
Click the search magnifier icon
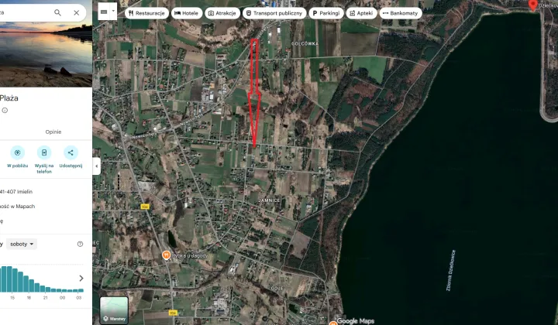point(57,13)
